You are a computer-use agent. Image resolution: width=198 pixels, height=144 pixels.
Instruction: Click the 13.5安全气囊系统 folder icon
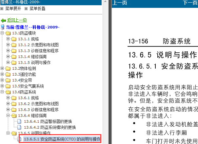8,86
